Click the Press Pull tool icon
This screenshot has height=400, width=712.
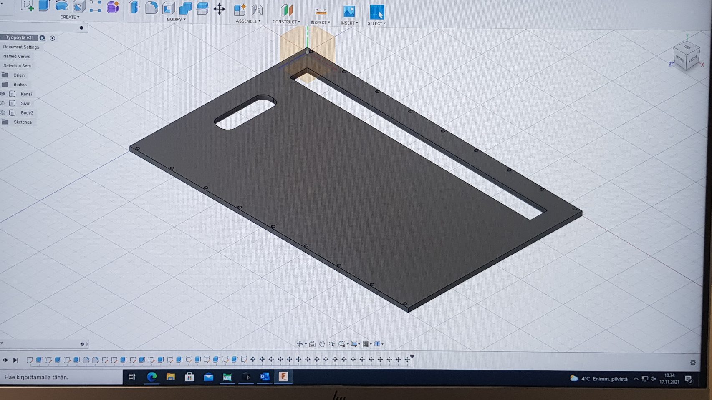(134, 7)
